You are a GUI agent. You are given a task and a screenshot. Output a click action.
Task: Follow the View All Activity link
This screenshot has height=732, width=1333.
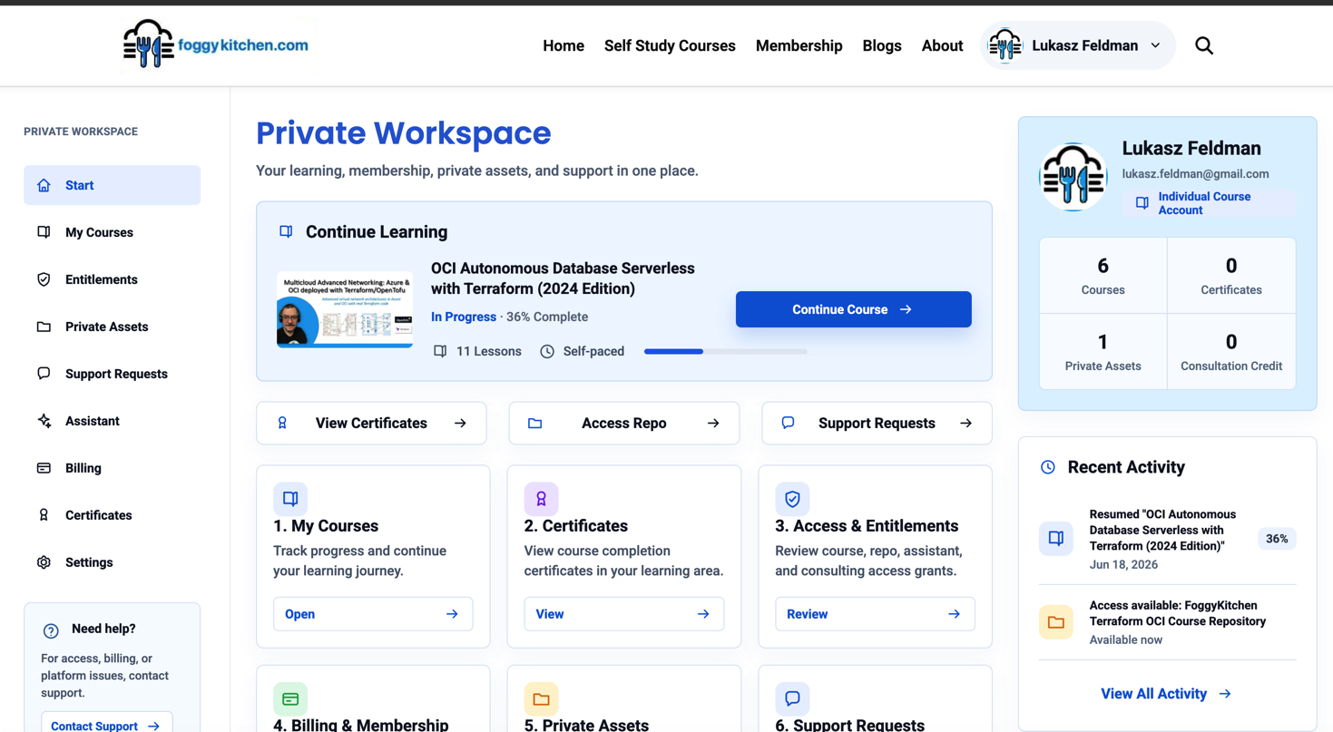[1166, 694]
